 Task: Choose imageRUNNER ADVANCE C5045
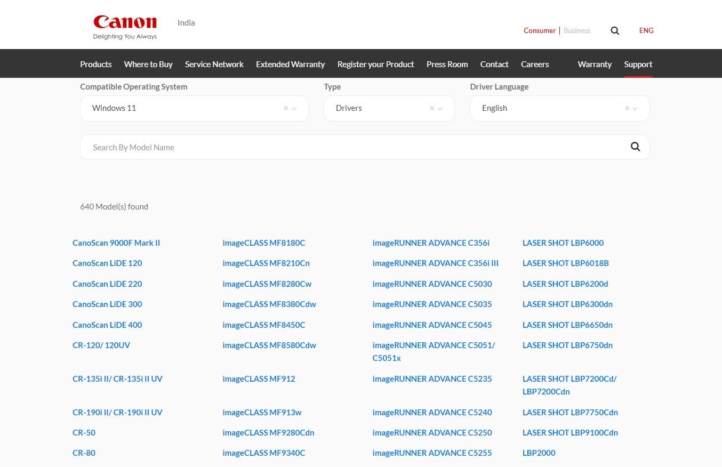[432, 325]
